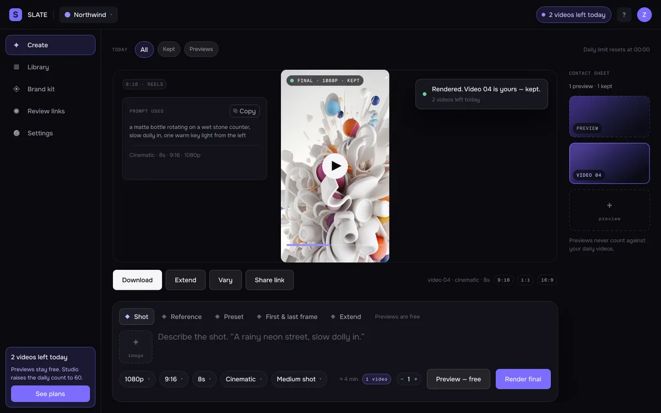Click the Settings gear icon
This screenshot has width=661, height=413.
tap(17, 133)
